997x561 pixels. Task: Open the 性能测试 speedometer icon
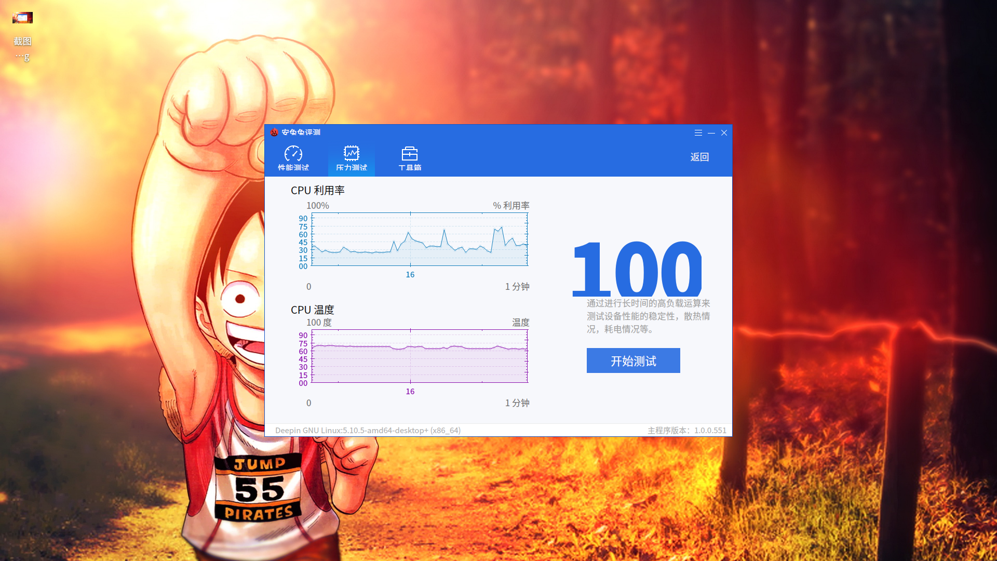pos(293,154)
